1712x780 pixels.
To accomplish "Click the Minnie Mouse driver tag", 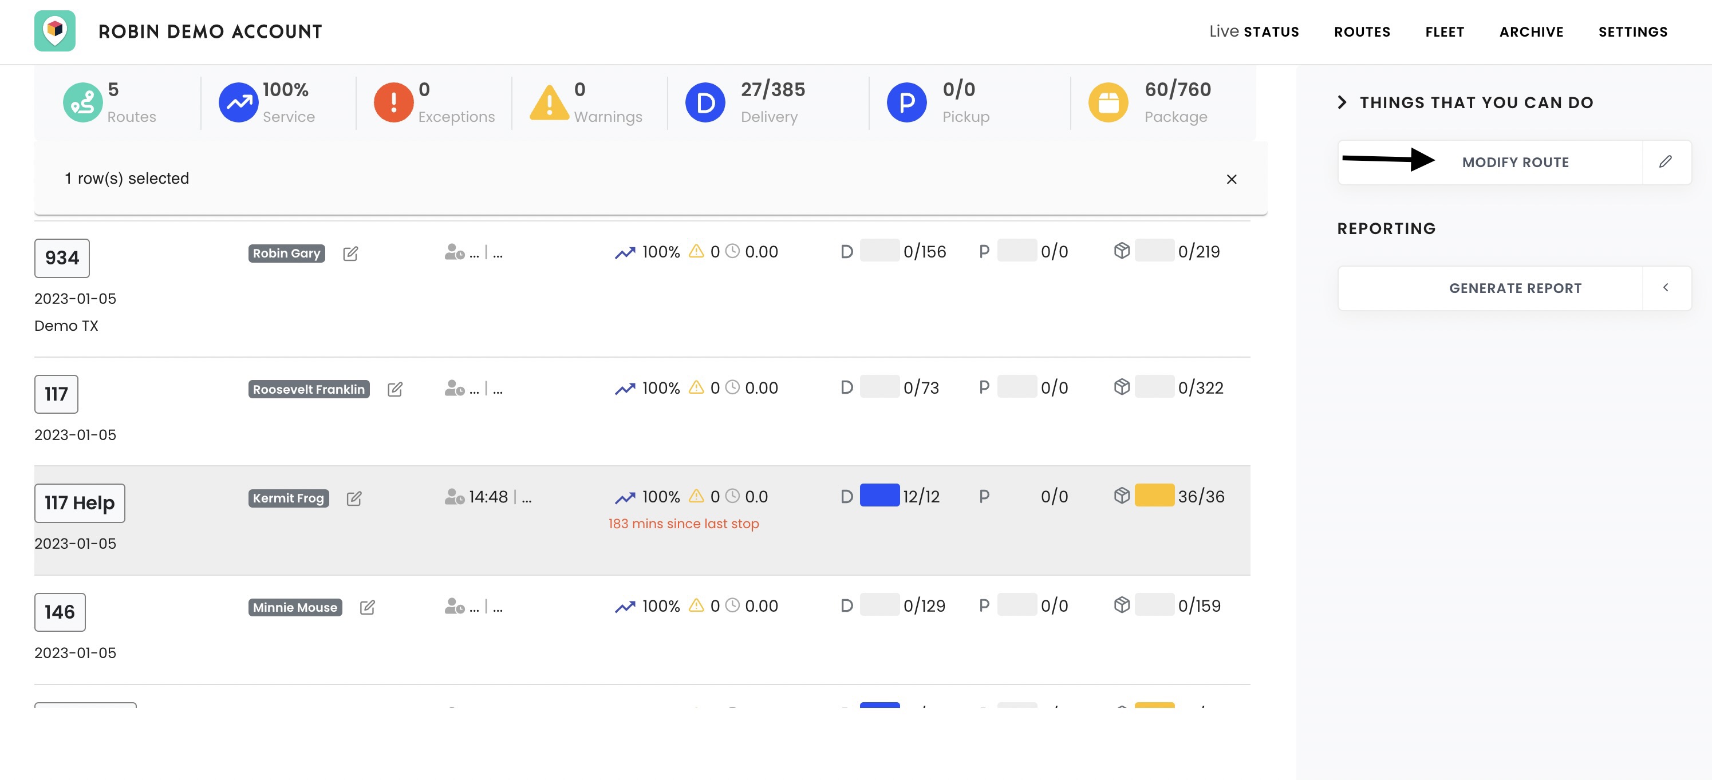I will click(x=295, y=607).
